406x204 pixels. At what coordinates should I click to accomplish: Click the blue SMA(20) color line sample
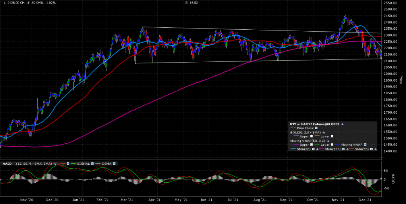coord(293,149)
